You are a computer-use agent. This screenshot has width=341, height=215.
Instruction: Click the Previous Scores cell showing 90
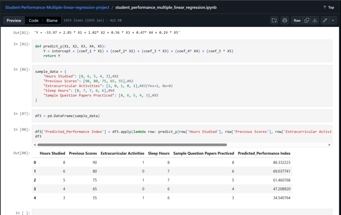pos(95,163)
